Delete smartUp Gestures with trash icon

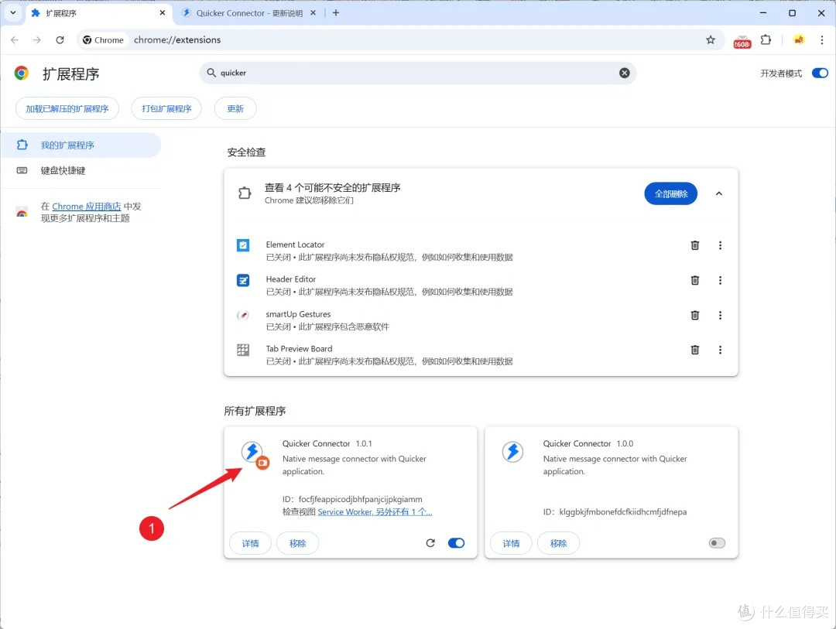694,315
